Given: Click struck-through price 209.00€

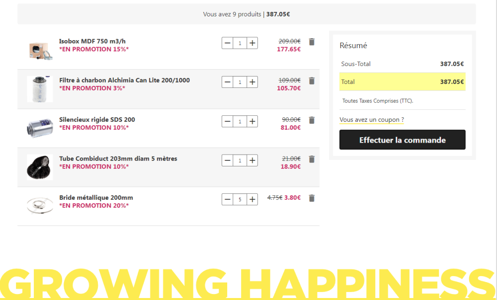Looking at the screenshot, I should [x=290, y=41].
